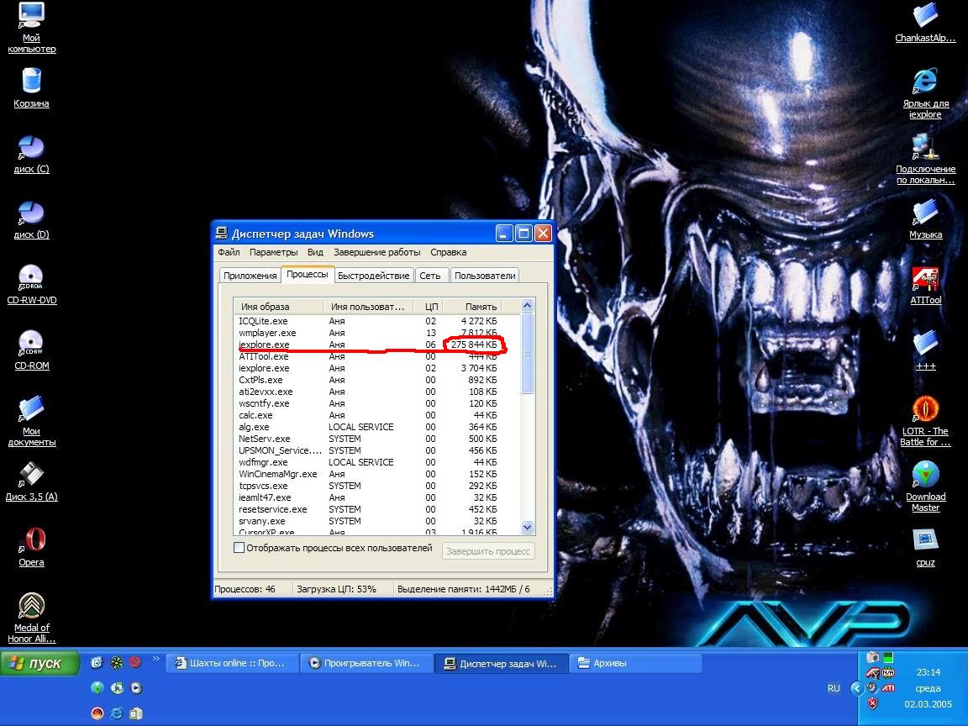968x726 pixels.
Task: Open the CD-RW-DVD drive icon
Action: [x=31, y=285]
